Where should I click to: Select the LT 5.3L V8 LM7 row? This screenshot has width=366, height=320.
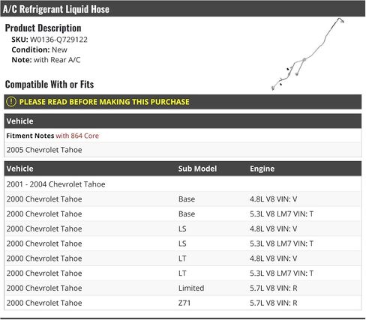coord(183,273)
